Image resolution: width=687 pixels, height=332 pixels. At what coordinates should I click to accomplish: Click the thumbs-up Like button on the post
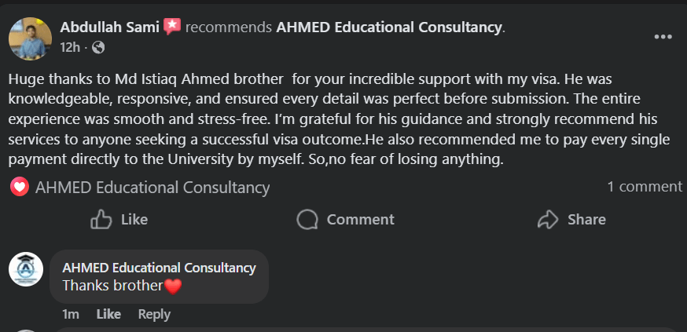[x=119, y=220]
